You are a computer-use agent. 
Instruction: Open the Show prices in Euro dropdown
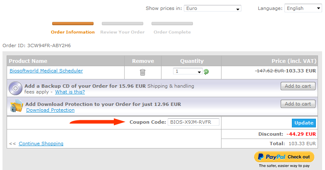212,8
